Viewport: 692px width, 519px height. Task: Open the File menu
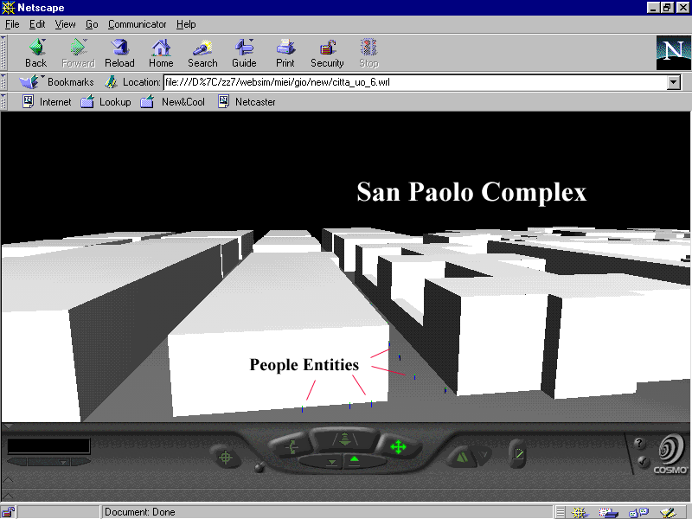(12, 24)
